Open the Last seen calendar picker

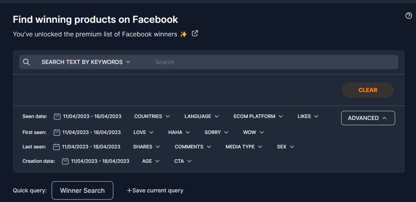click(56, 147)
